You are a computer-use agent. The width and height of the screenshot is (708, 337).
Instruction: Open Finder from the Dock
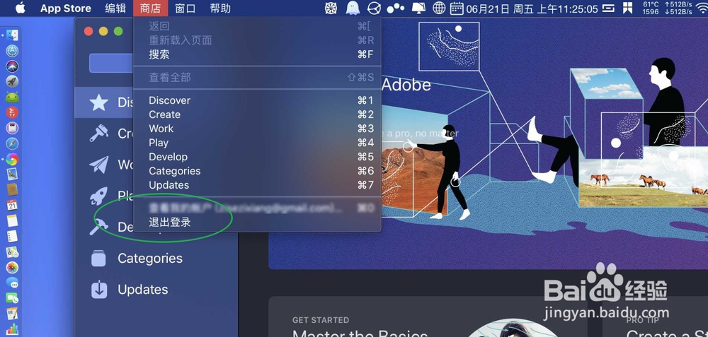[x=12, y=35]
